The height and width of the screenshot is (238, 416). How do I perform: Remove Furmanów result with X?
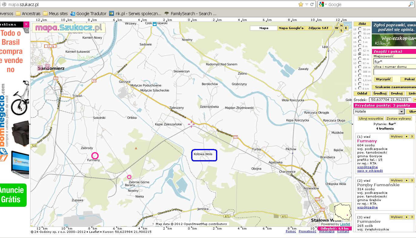(412, 217)
